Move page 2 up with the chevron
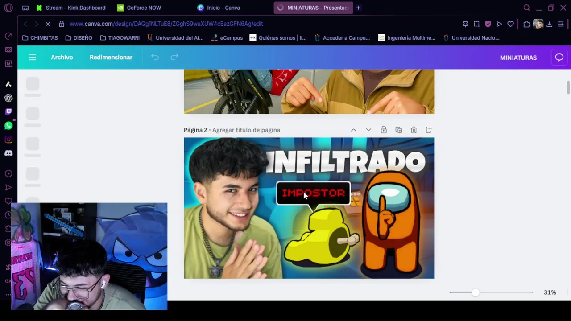Viewport: 571px width, 321px height. [353, 130]
